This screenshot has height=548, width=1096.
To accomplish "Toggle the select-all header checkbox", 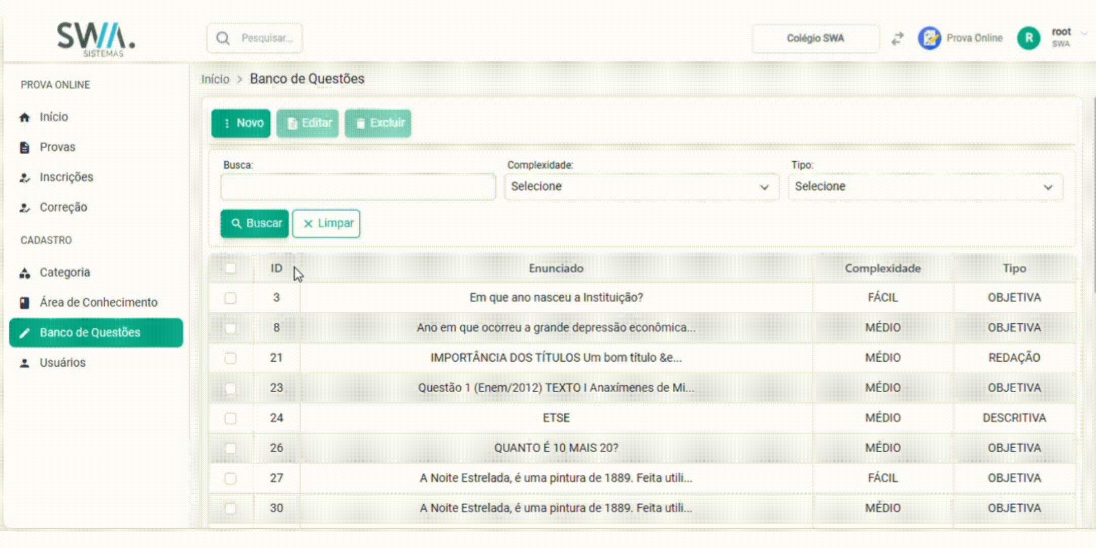I will [230, 268].
